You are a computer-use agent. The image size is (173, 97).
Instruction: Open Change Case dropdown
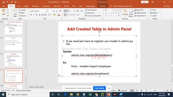50,15
